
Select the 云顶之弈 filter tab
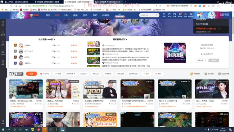coord(84,74)
